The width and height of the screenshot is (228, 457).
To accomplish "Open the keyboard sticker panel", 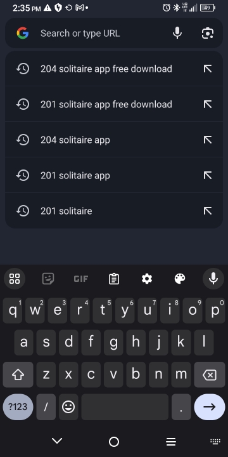I will 48,279.
